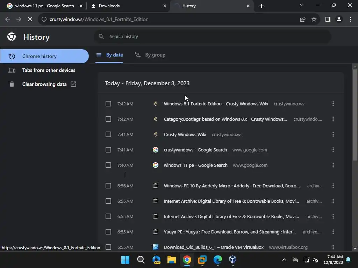Open actions menu for Crusty Windows Wiki
358x268 pixels.
click(x=333, y=134)
